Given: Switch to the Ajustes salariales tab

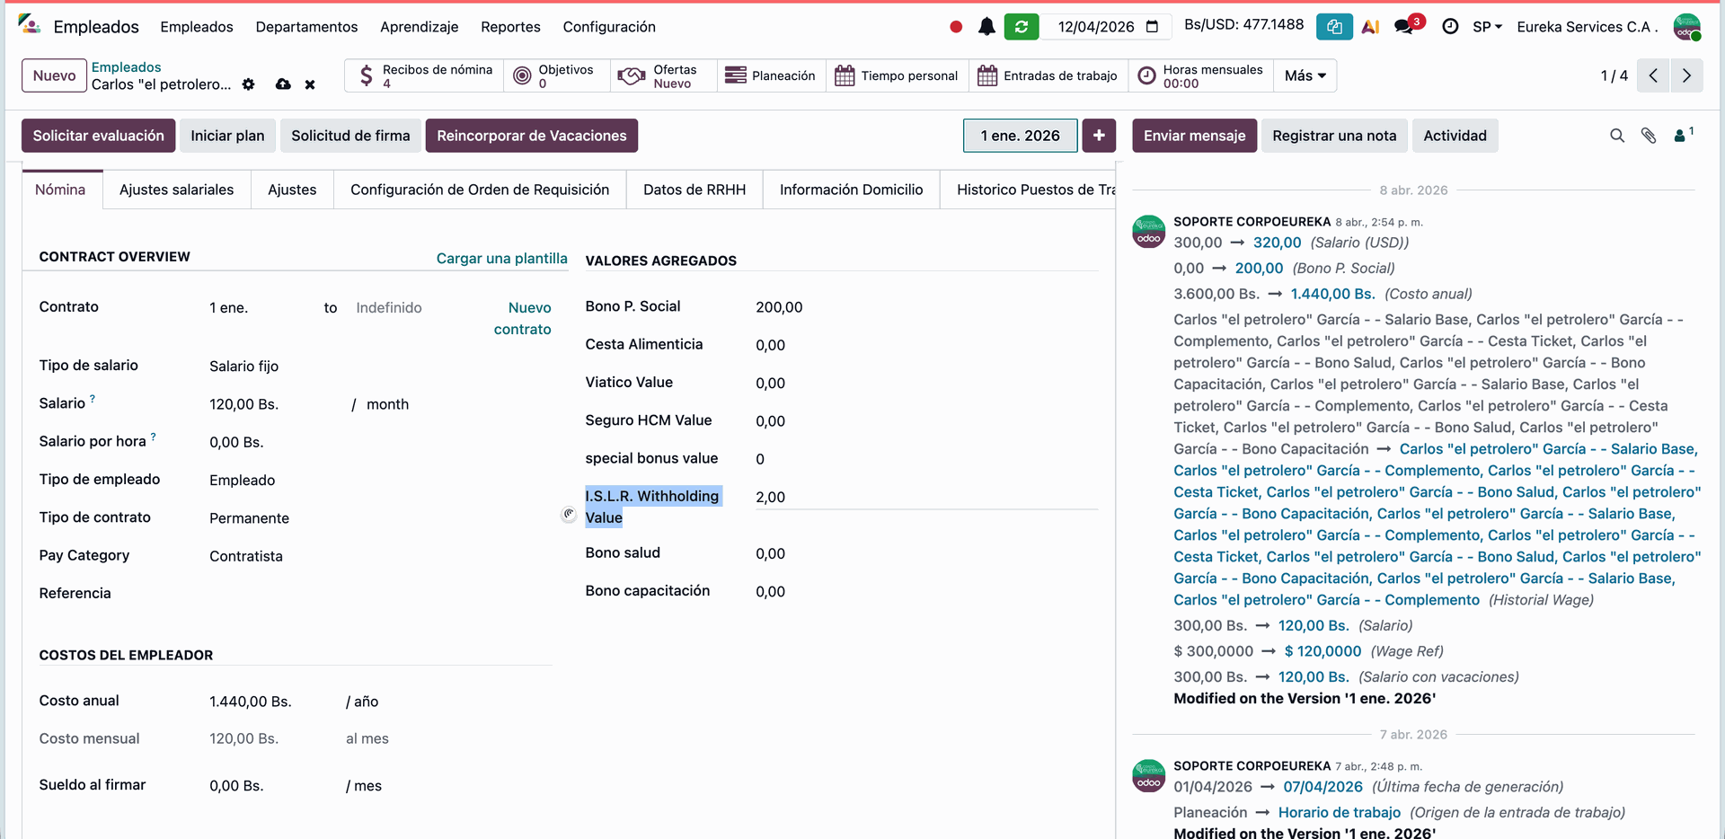Looking at the screenshot, I should point(176,190).
